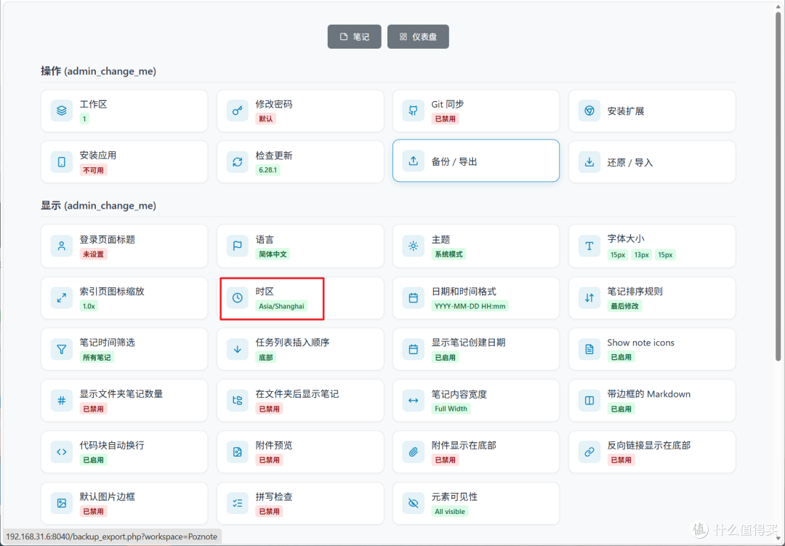This screenshot has width=785, height=546.
Task: Click the 1.0x icon scale value
Action: point(89,306)
